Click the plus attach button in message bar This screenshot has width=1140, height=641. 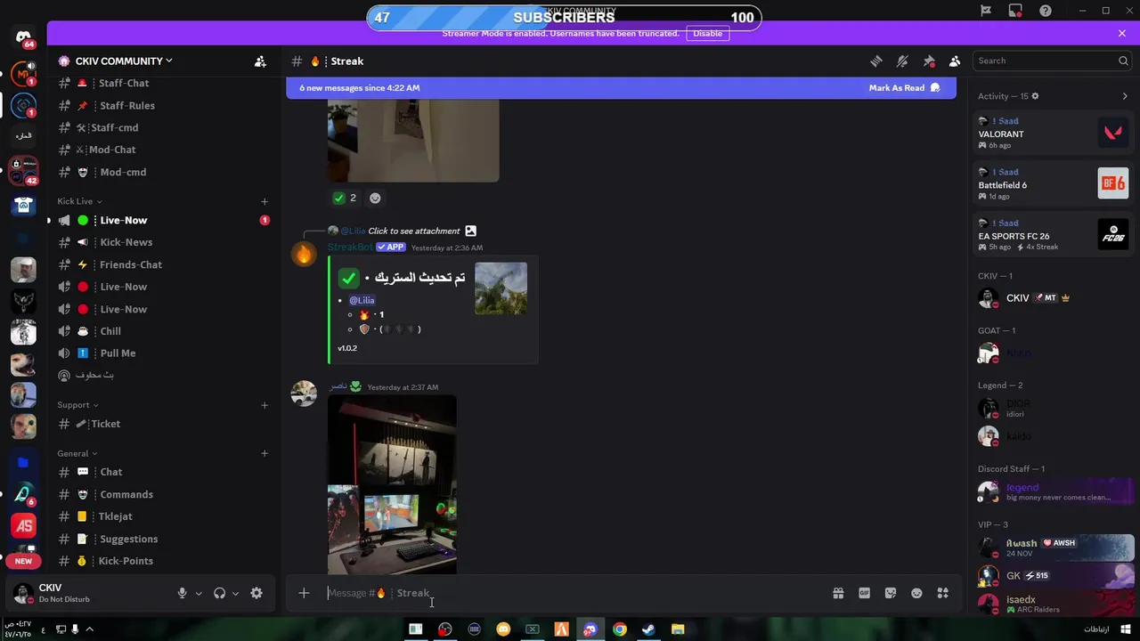click(x=304, y=593)
